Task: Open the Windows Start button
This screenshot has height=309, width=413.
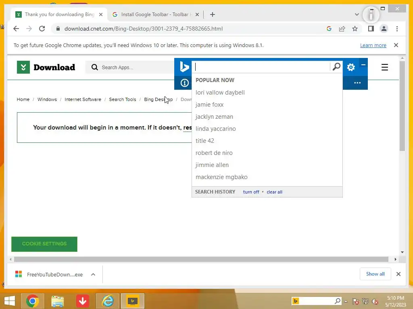Action: point(10,301)
